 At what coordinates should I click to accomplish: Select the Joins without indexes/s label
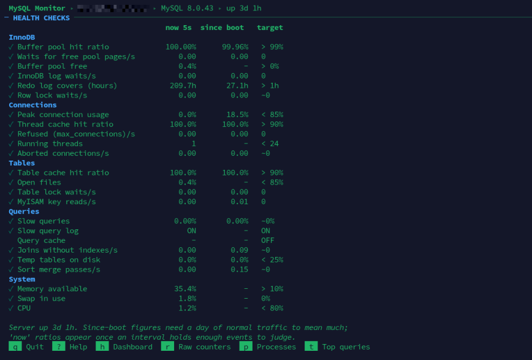[x=67, y=250]
